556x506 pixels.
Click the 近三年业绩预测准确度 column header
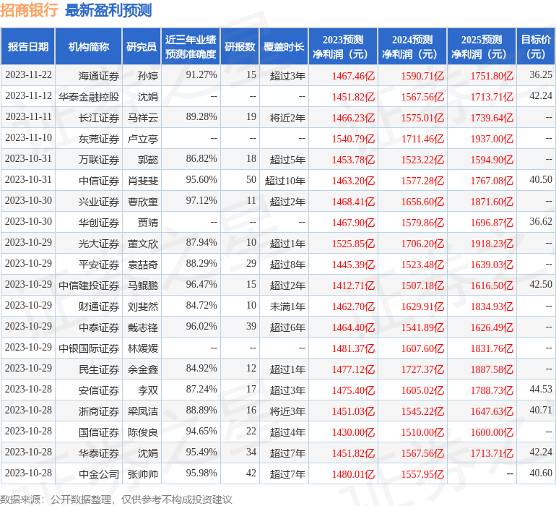click(191, 46)
